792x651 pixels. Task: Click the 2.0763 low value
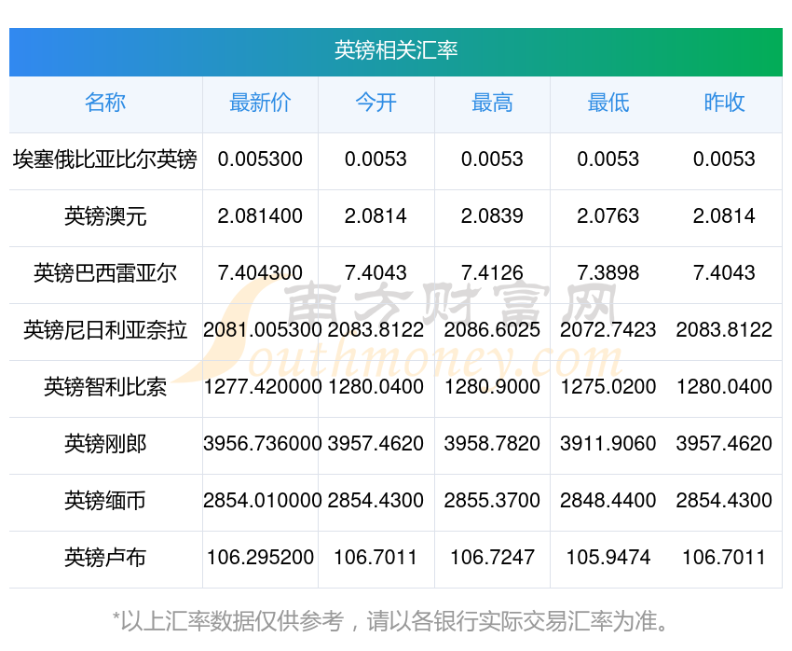[x=608, y=216]
